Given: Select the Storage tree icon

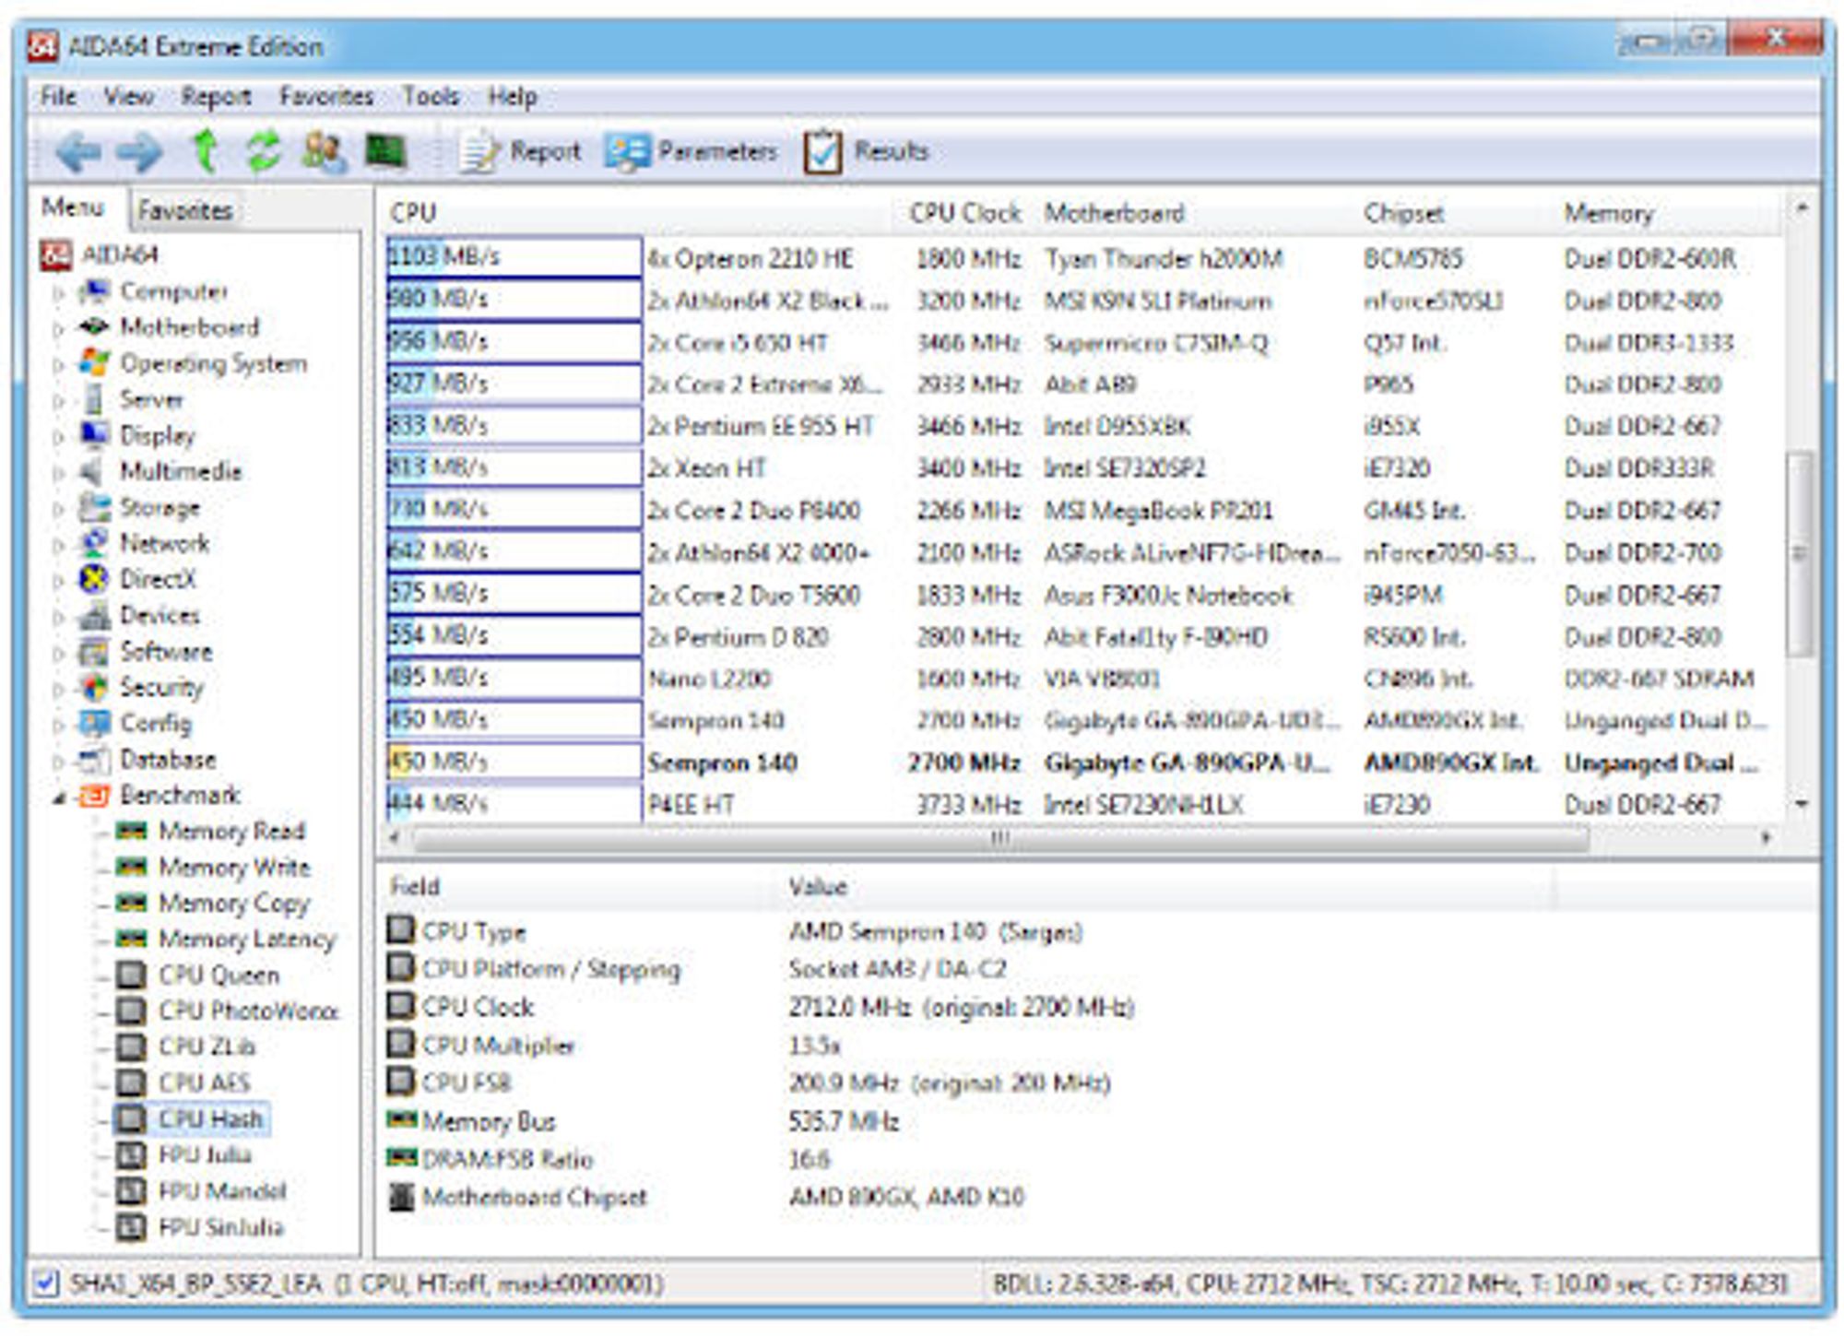Looking at the screenshot, I should [x=94, y=507].
